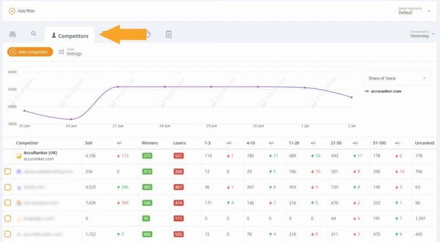Click the red Losers badge 467

coord(179,187)
